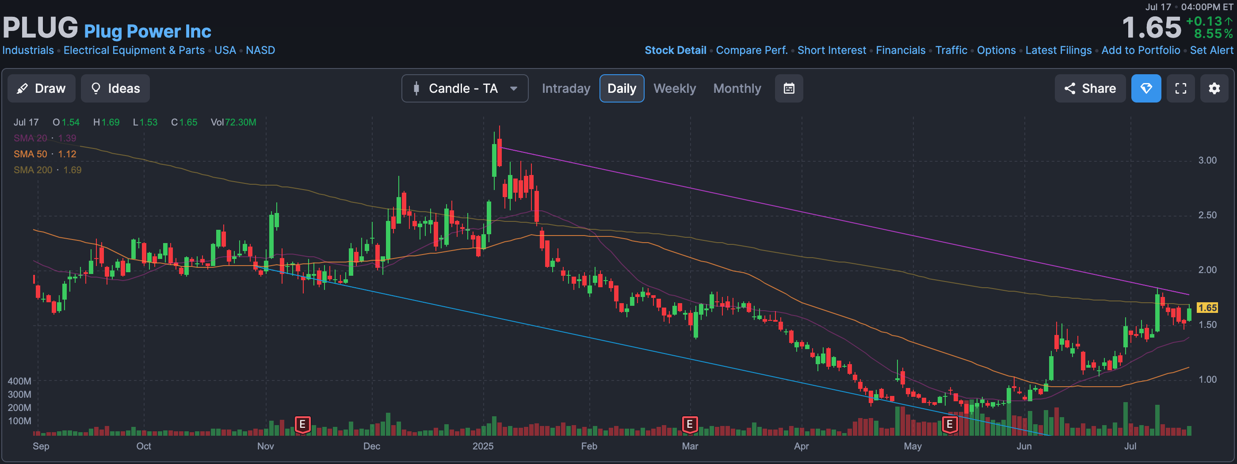Open the Traffic link
1237x464 pixels.
point(951,50)
